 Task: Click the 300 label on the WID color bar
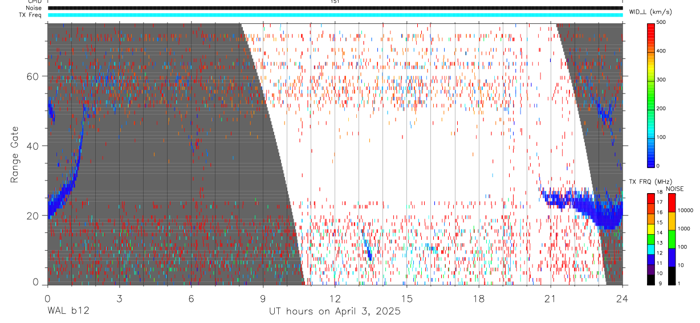click(x=662, y=80)
